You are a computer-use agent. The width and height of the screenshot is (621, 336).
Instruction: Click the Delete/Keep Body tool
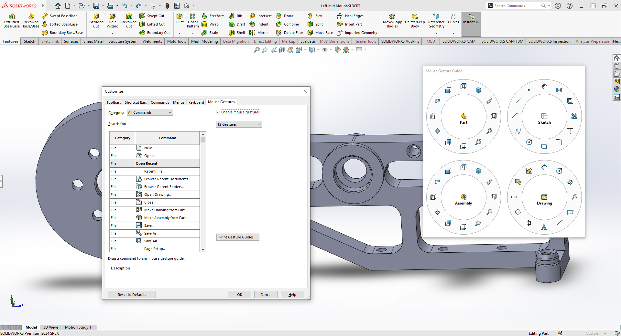click(x=415, y=21)
